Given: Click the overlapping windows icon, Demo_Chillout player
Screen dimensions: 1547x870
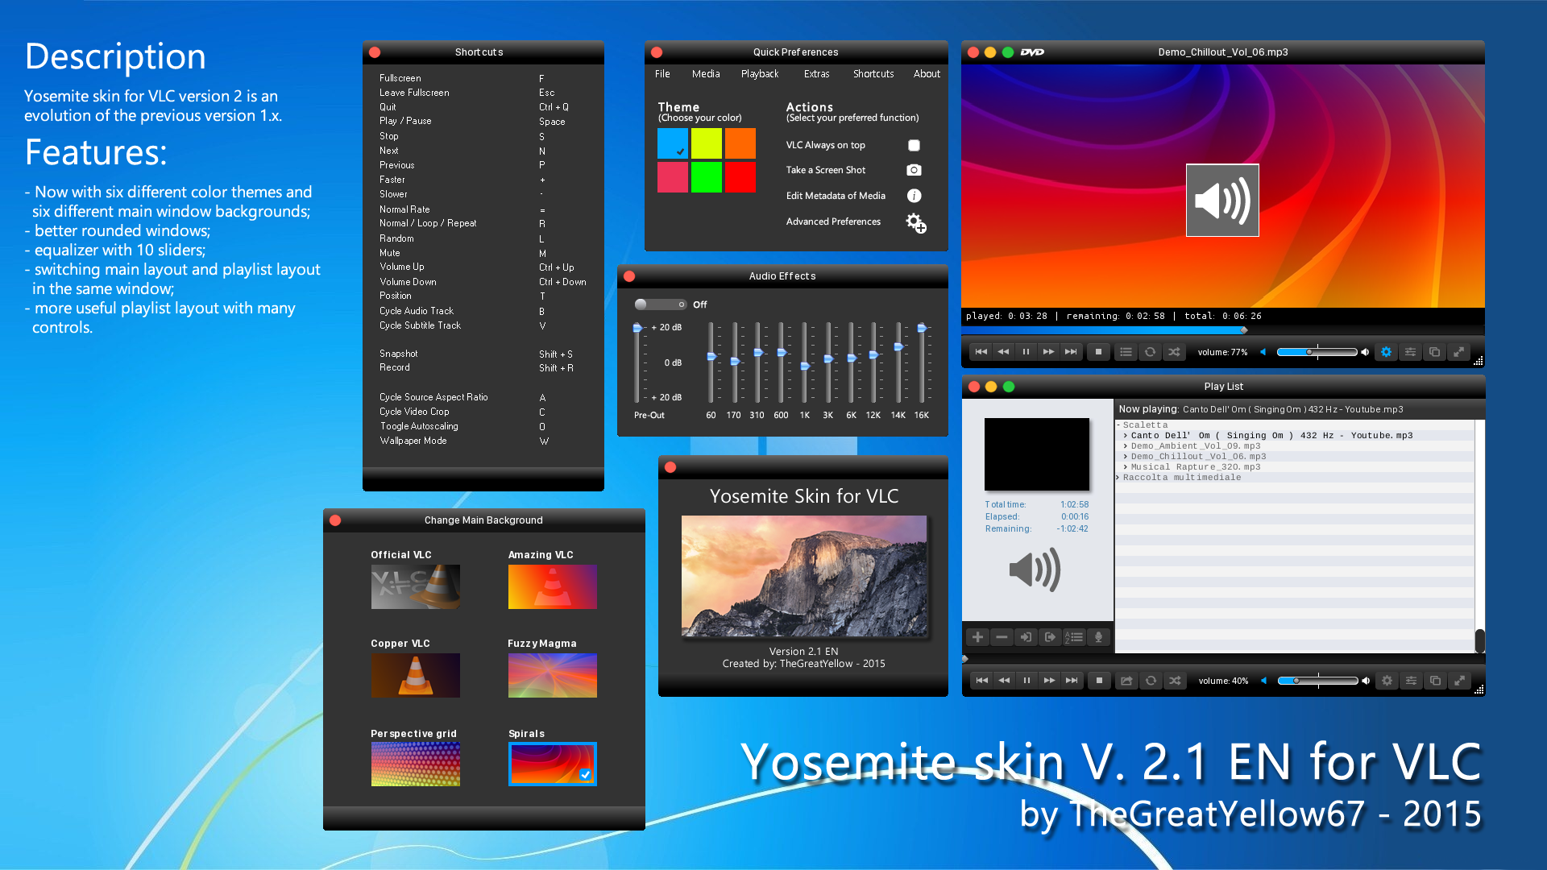Looking at the screenshot, I should pyautogui.click(x=1434, y=352).
